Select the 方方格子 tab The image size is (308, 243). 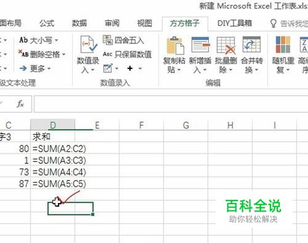click(185, 23)
